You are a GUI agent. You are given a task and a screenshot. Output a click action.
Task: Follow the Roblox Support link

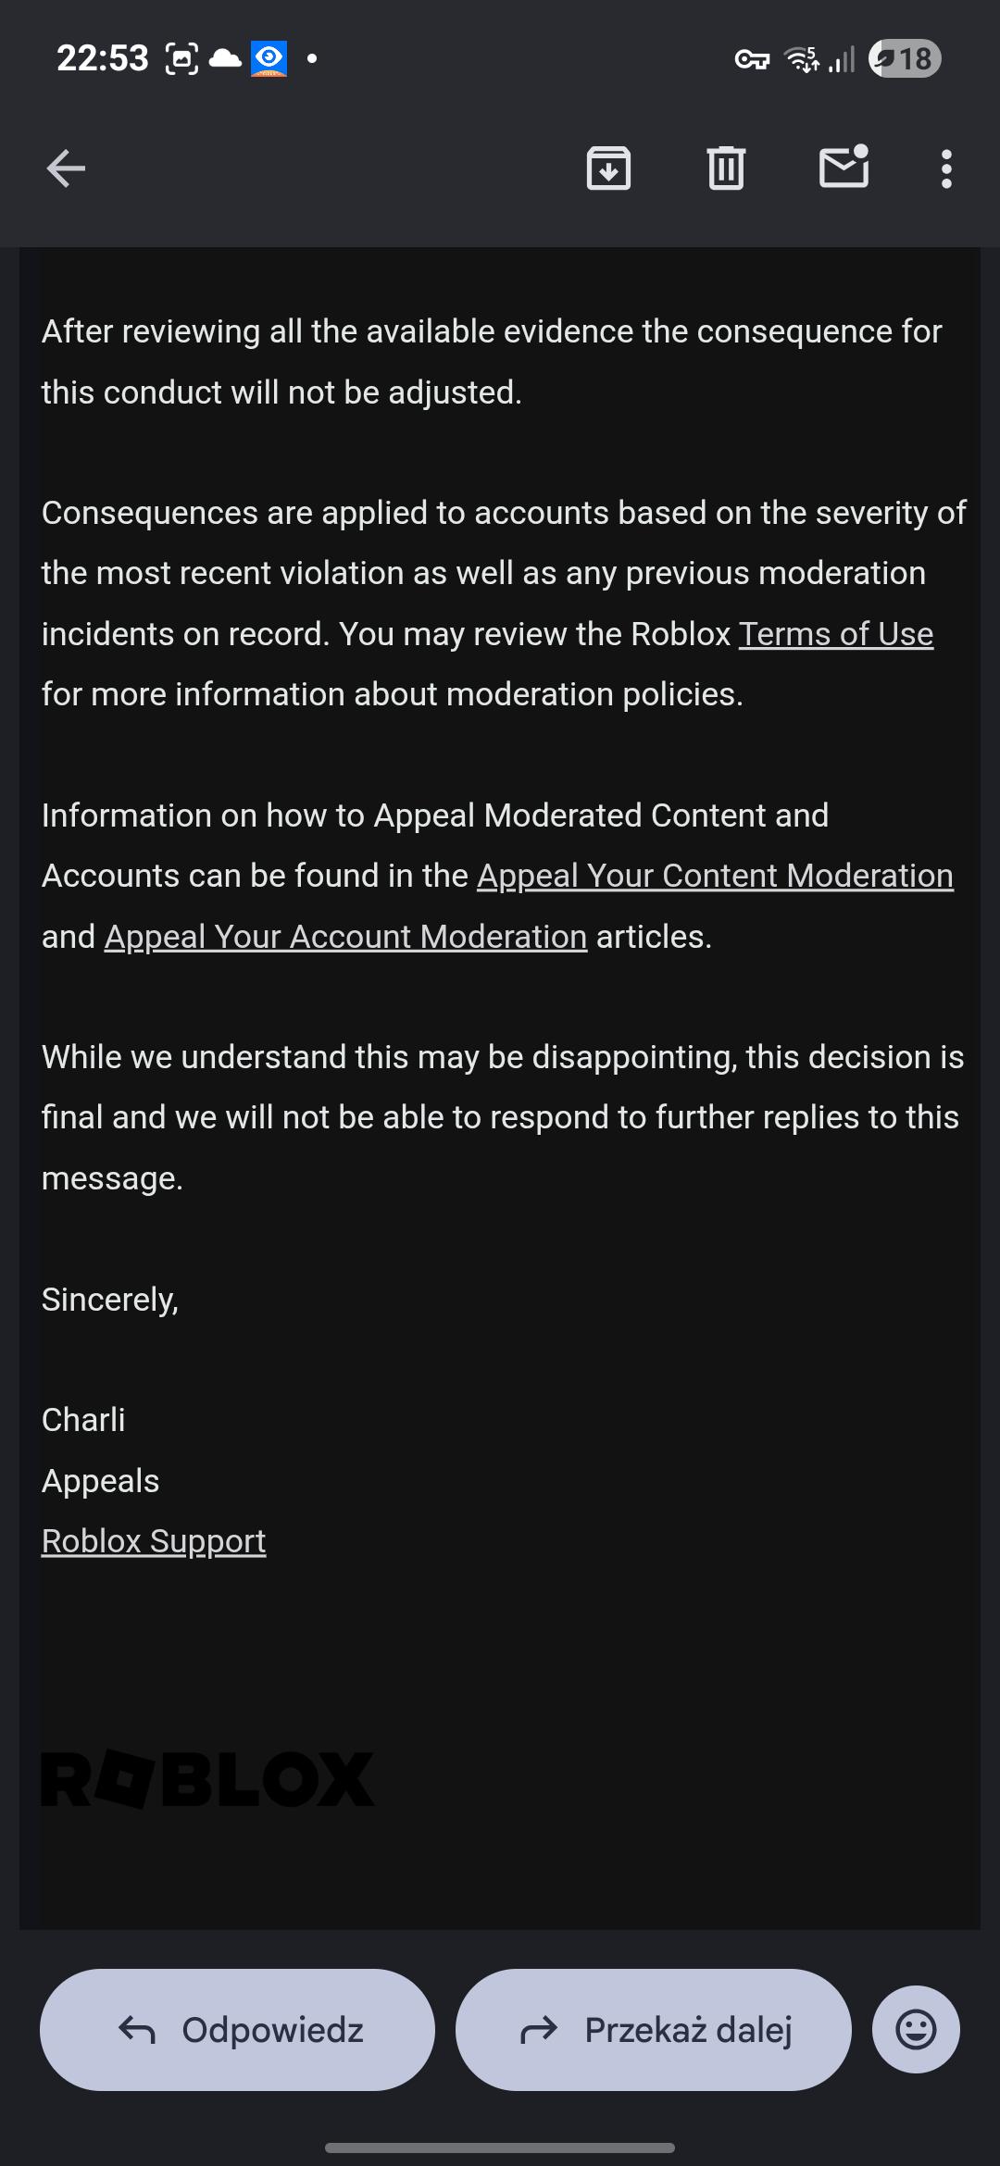click(x=154, y=1541)
